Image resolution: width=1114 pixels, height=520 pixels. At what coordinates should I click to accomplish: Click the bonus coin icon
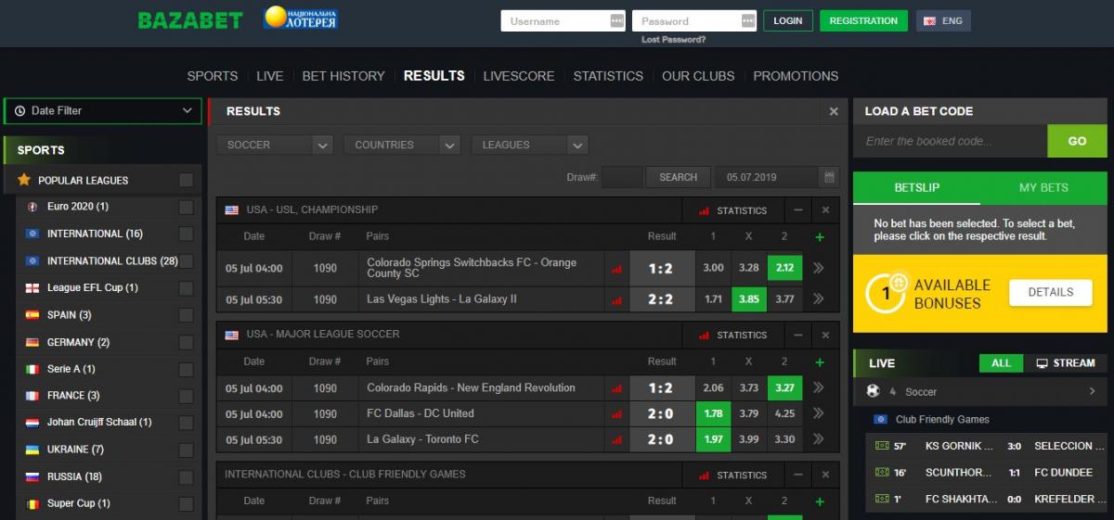point(887,292)
